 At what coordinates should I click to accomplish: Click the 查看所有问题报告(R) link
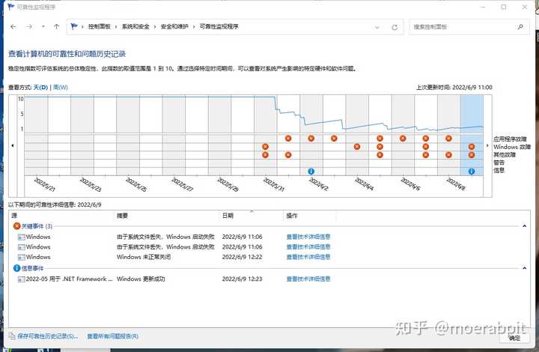[x=113, y=336]
